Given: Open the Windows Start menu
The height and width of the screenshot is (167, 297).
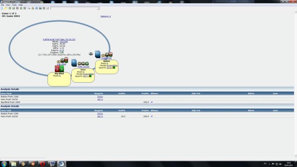Looking at the screenshot, I should click(x=4, y=164).
